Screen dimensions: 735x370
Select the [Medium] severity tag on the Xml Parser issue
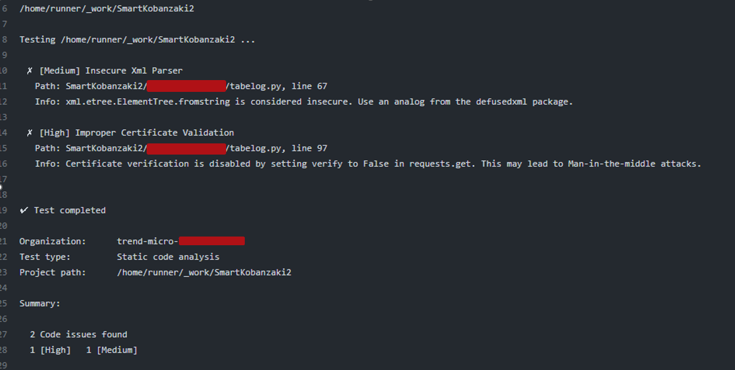[60, 71]
